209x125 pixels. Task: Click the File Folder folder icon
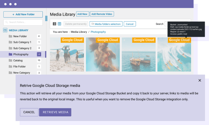10,66
